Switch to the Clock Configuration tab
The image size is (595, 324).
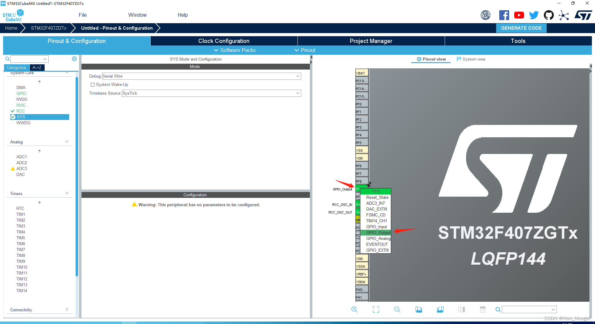pos(223,41)
